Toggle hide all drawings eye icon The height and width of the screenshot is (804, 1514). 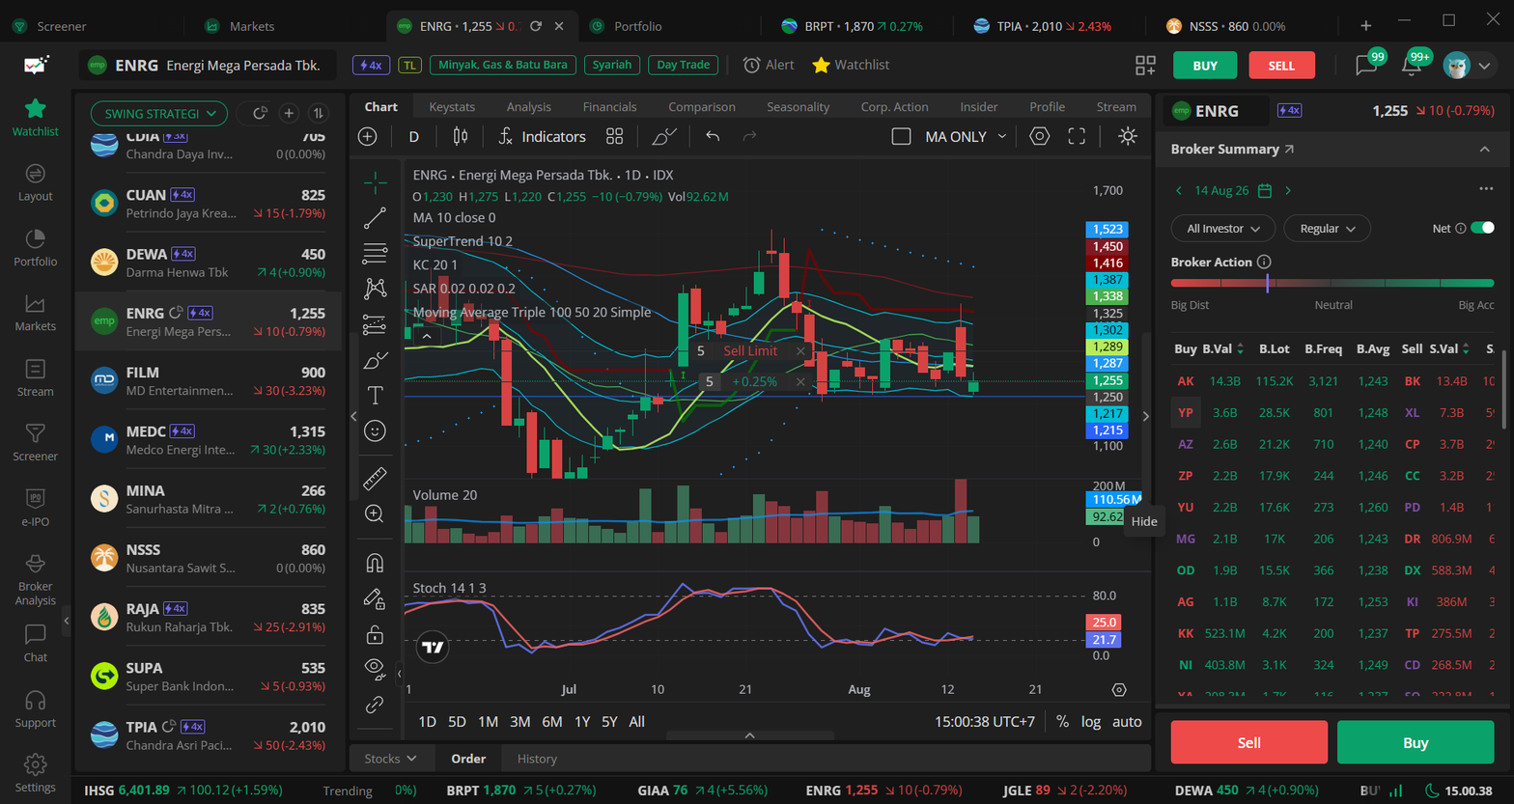pyautogui.click(x=375, y=669)
